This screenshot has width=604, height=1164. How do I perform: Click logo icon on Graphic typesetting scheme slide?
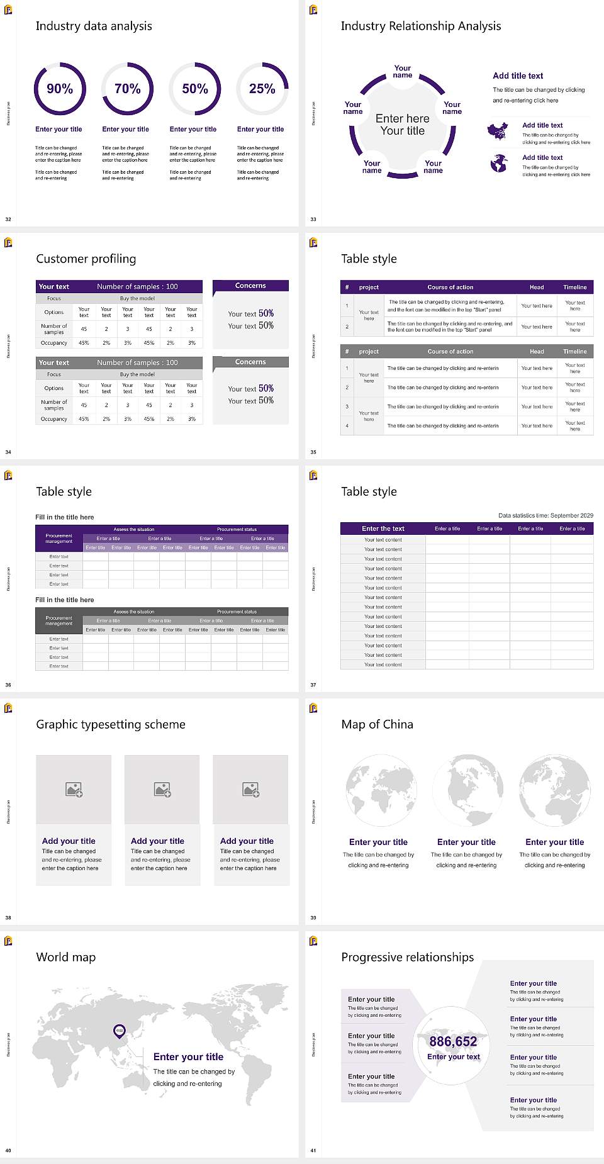coord(8,708)
